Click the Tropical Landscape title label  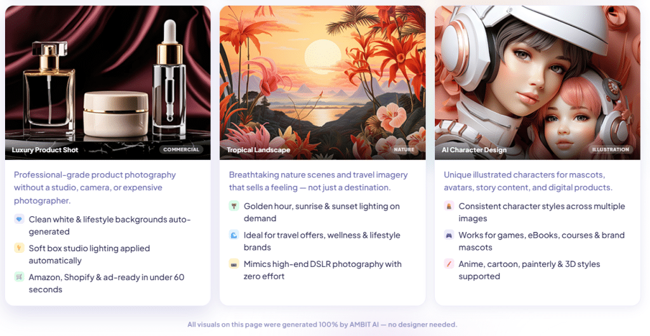(258, 150)
